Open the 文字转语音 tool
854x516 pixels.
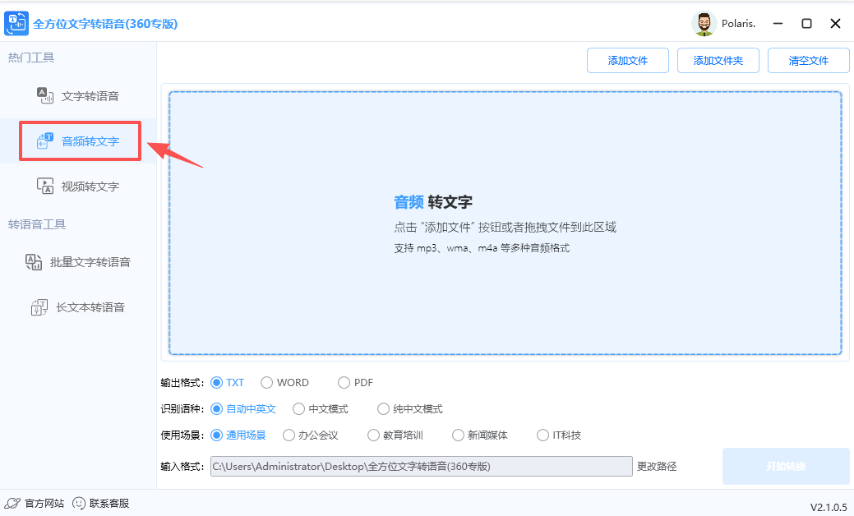click(81, 95)
